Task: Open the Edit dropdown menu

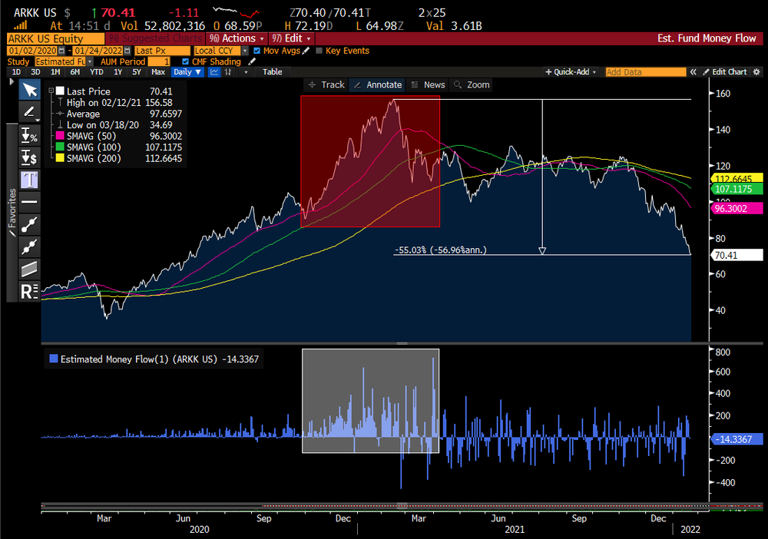Action: 292,38
